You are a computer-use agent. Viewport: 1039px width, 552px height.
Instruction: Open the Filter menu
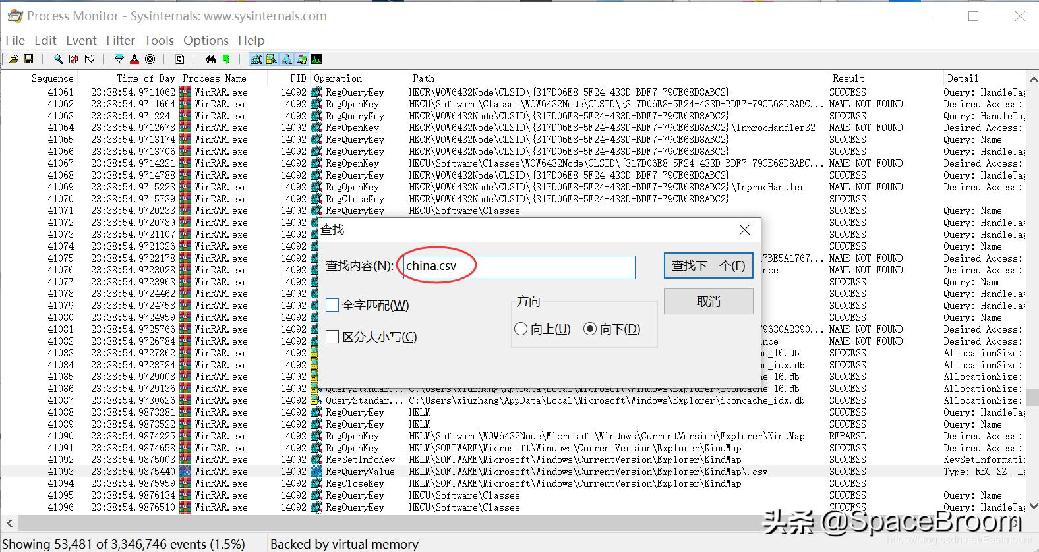click(121, 40)
